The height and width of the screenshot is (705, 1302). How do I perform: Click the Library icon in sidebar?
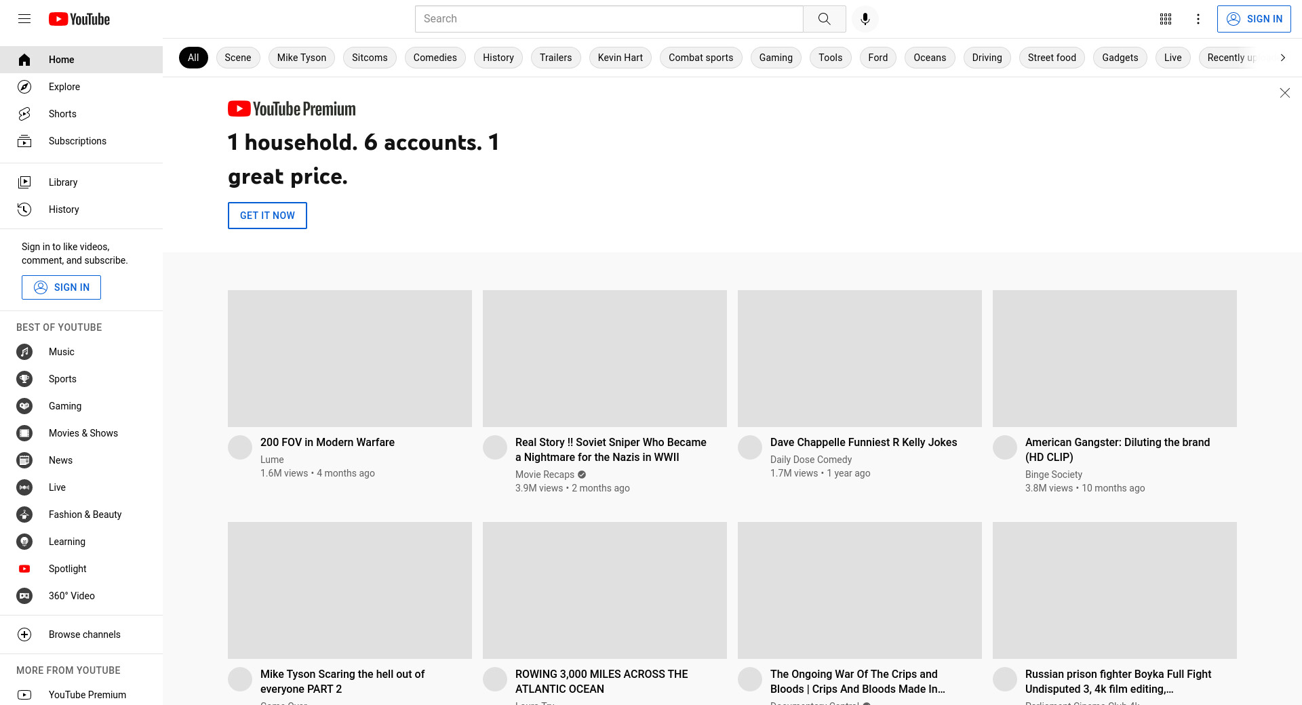coord(24,182)
